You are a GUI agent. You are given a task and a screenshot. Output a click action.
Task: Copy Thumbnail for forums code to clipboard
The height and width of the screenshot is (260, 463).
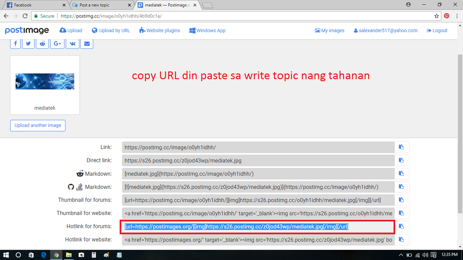pos(402,200)
